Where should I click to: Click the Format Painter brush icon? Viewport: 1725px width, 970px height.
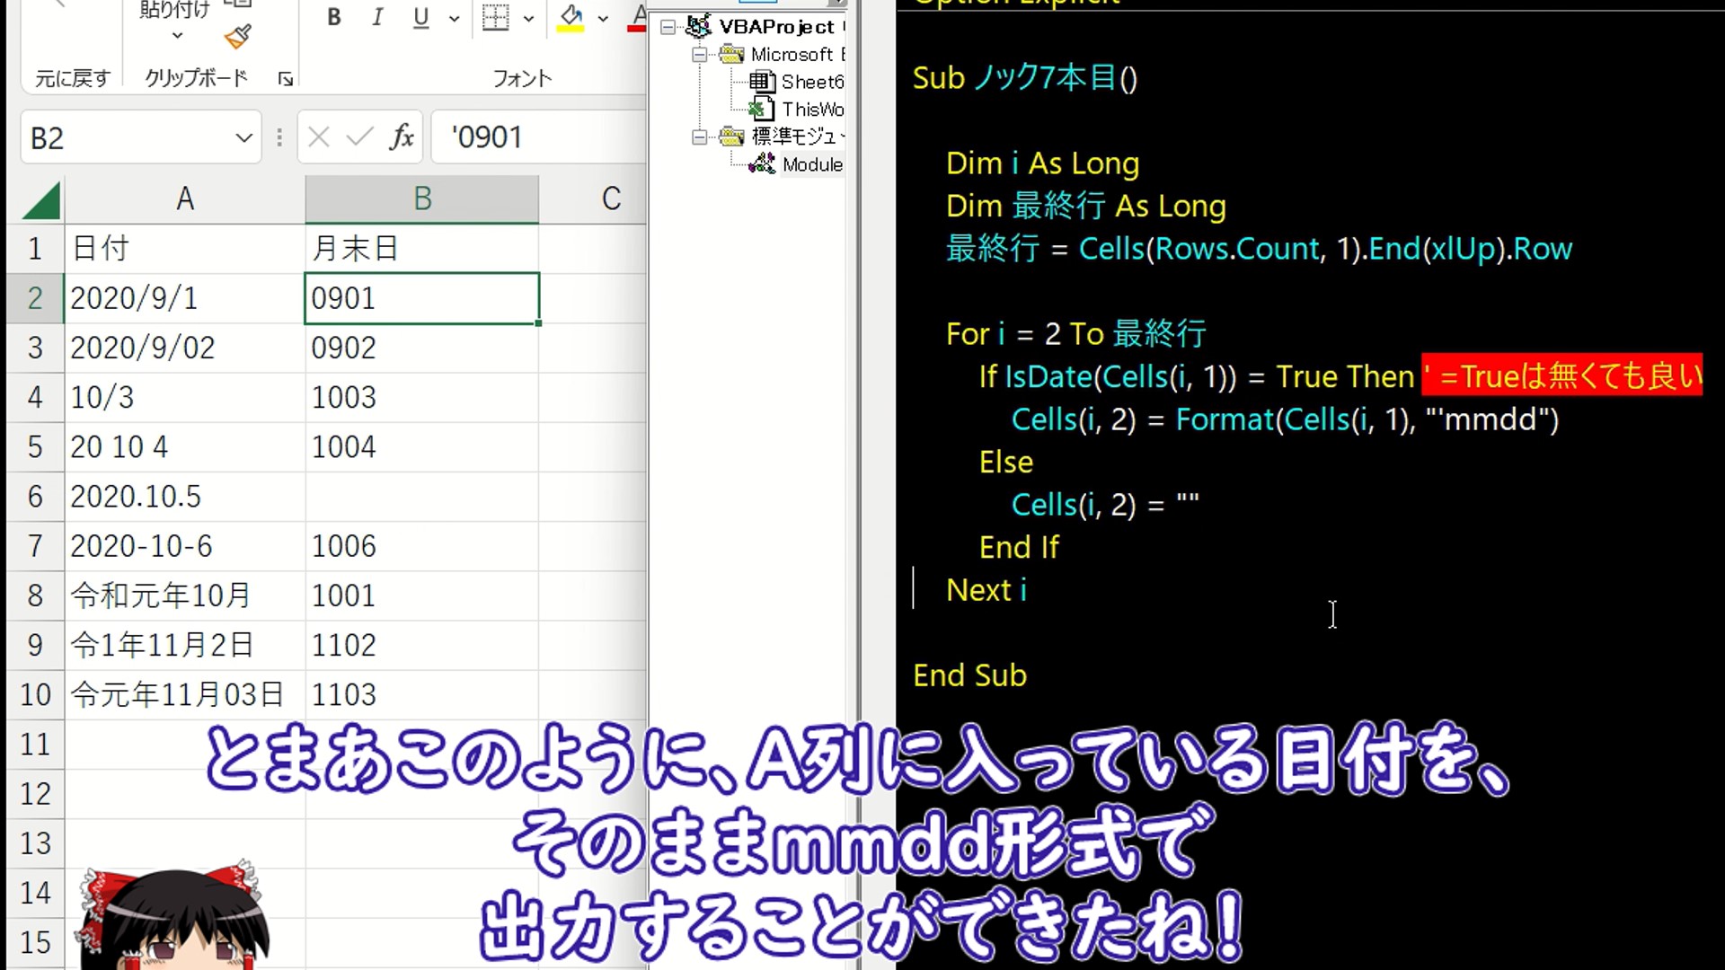pyautogui.click(x=238, y=37)
